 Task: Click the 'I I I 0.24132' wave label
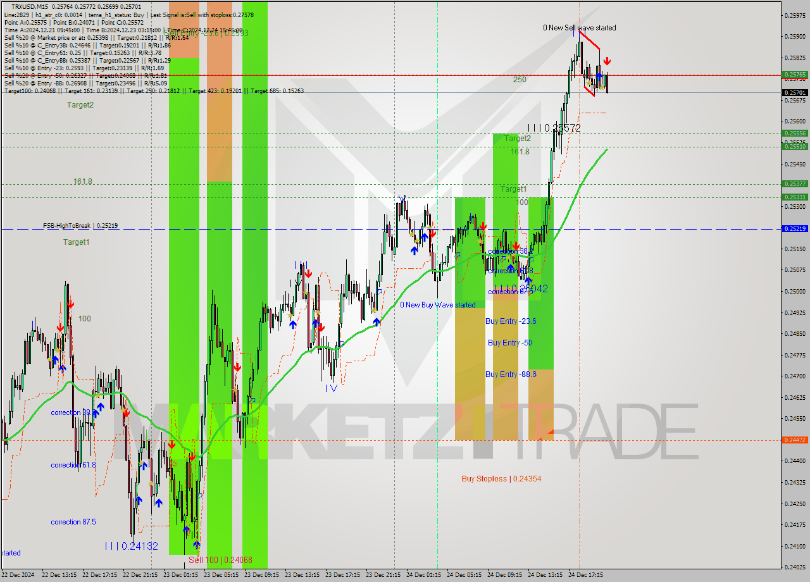pos(132,546)
